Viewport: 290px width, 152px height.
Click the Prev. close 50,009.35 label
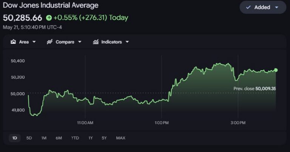255,89
